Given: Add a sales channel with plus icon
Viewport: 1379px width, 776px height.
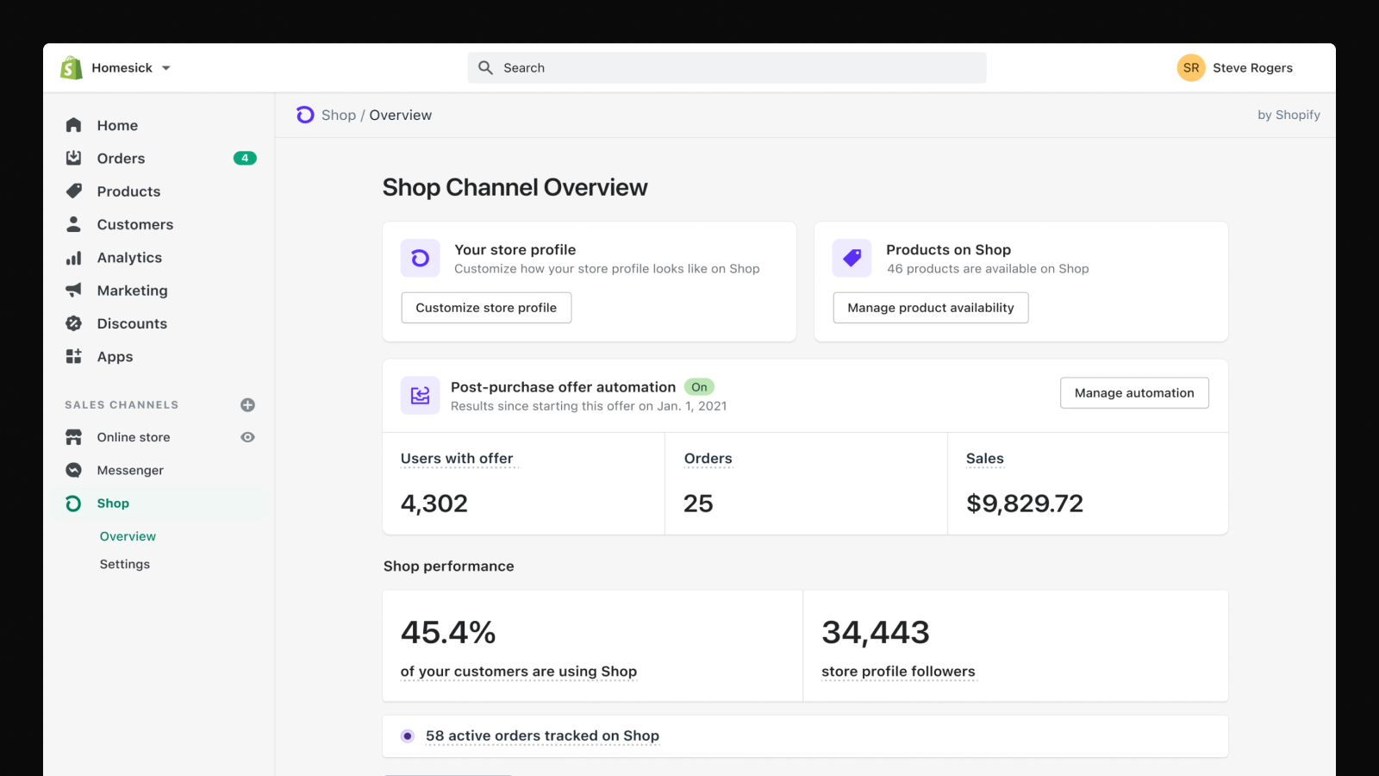Looking at the screenshot, I should pyautogui.click(x=247, y=405).
